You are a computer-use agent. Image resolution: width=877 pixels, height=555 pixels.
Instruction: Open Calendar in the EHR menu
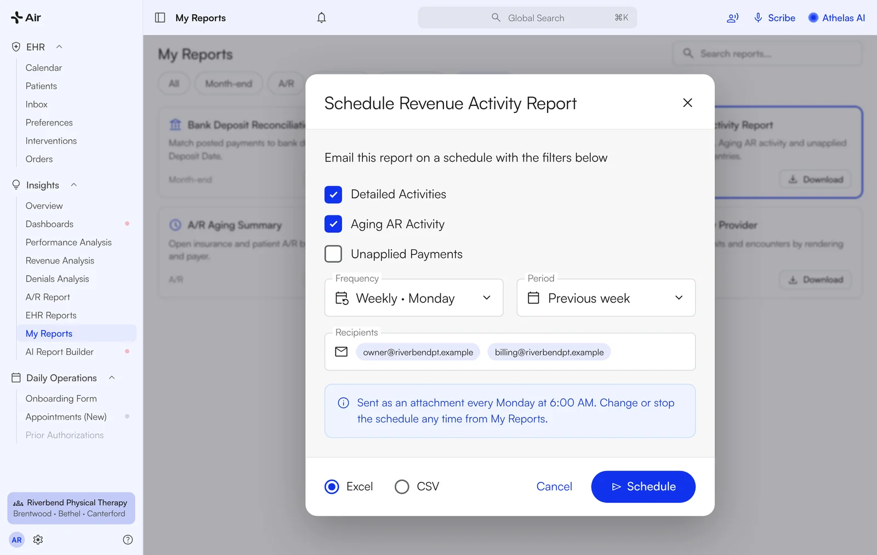coord(44,68)
